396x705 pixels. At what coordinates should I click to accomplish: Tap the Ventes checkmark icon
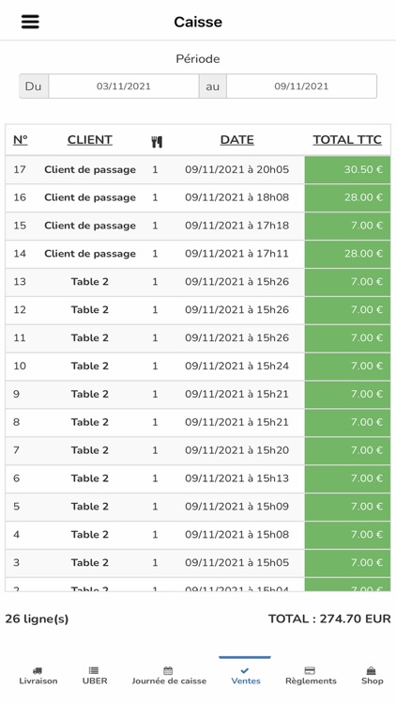point(245,670)
